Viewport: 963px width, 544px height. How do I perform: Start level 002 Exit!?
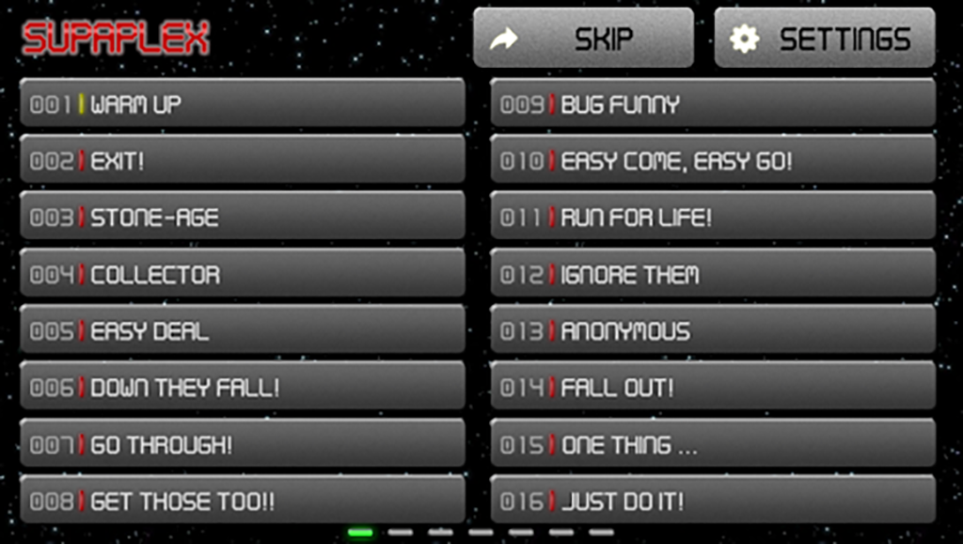coord(243,160)
